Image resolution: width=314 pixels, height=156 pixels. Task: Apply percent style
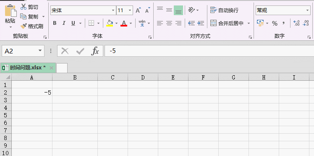[275, 24]
